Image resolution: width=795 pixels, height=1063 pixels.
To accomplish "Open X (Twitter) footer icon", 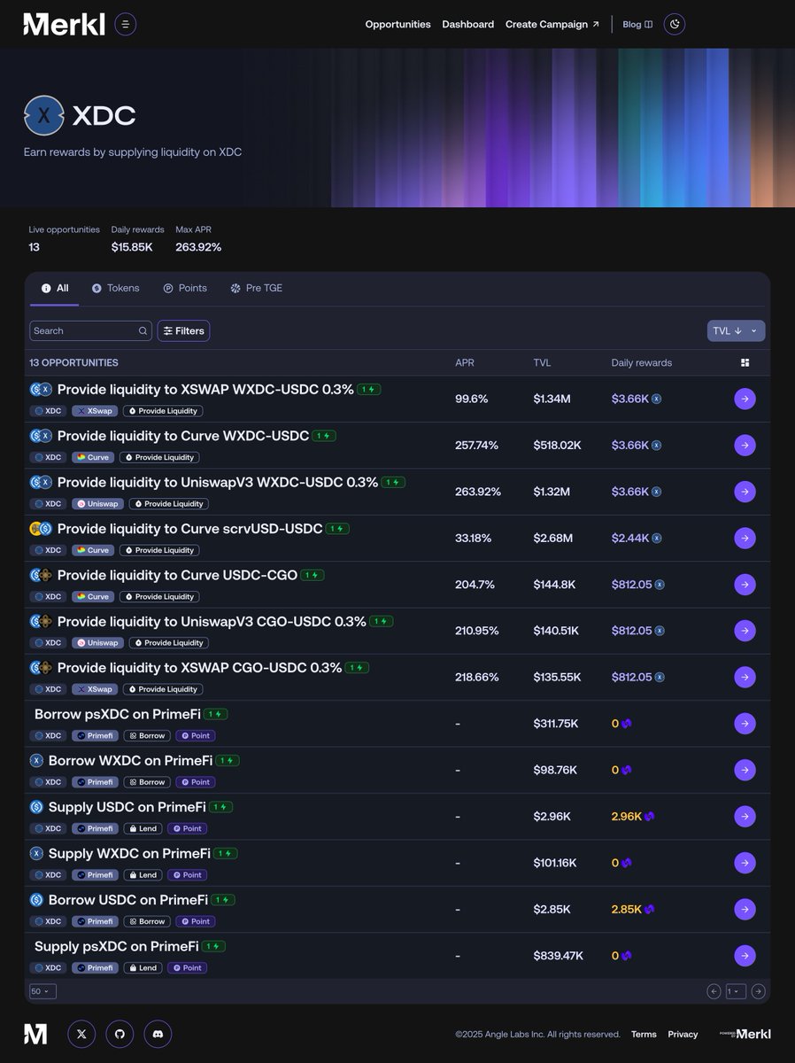I will point(81,1034).
